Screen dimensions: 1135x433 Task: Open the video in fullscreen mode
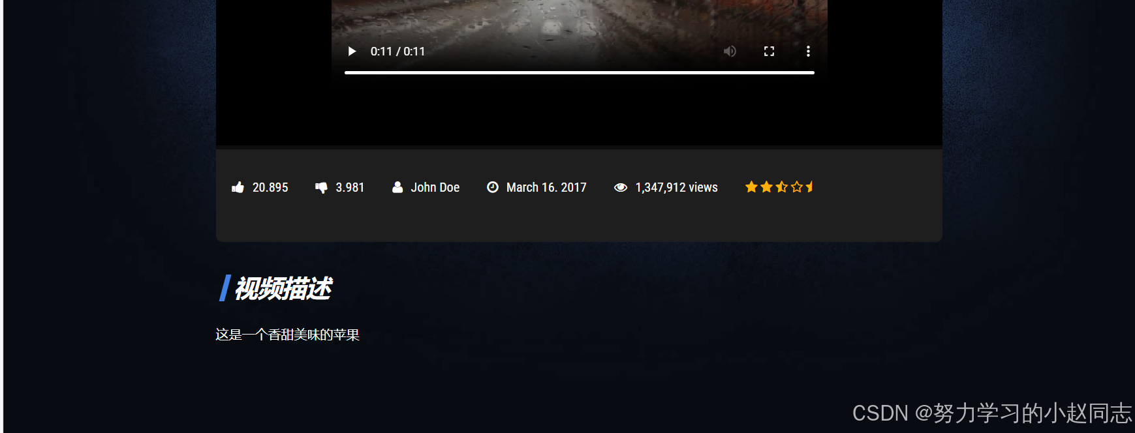(769, 52)
